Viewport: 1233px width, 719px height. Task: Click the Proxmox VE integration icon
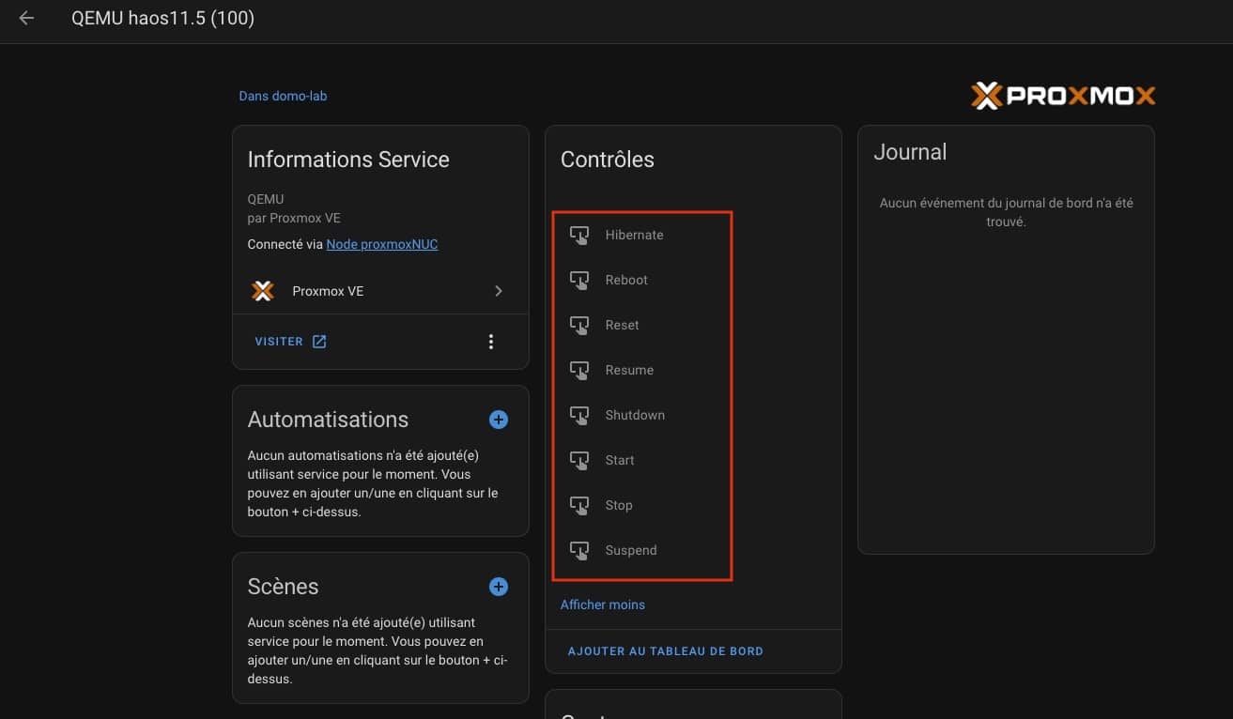(263, 291)
